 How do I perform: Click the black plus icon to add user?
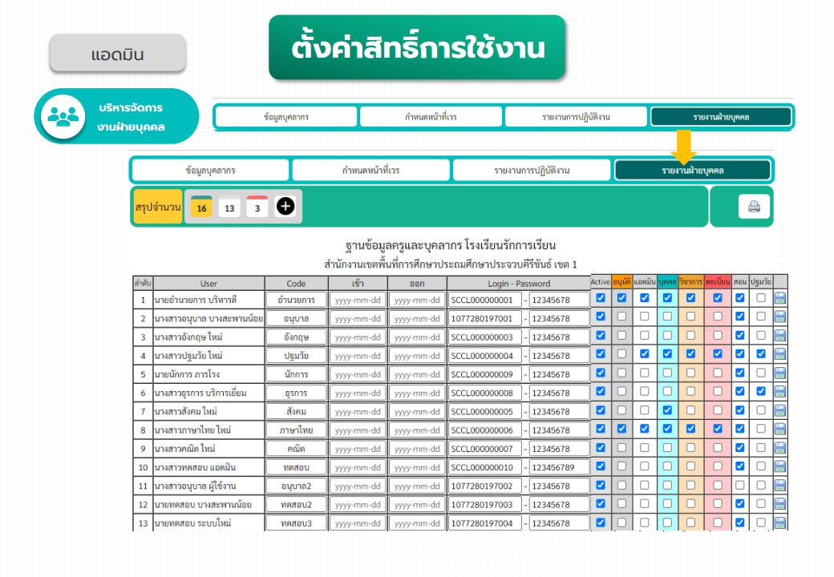(x=285, y=207)
